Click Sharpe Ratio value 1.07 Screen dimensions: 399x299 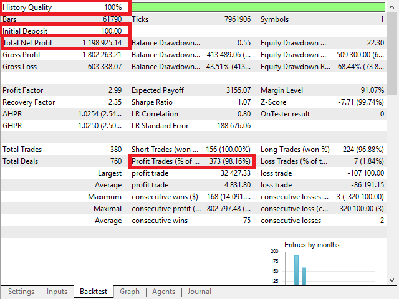244,102
